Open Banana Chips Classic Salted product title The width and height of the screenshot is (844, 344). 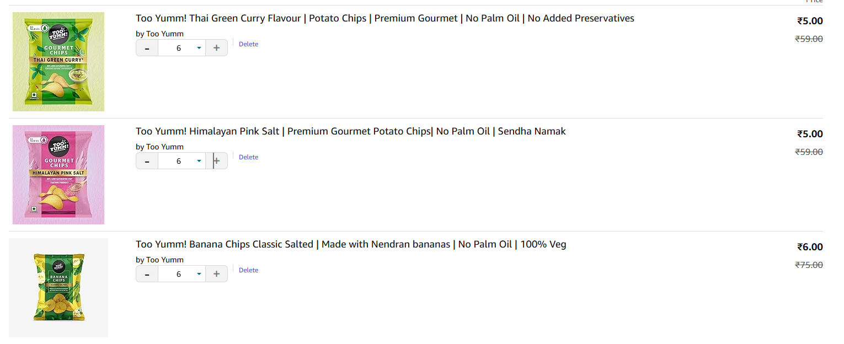pos(350,244)
